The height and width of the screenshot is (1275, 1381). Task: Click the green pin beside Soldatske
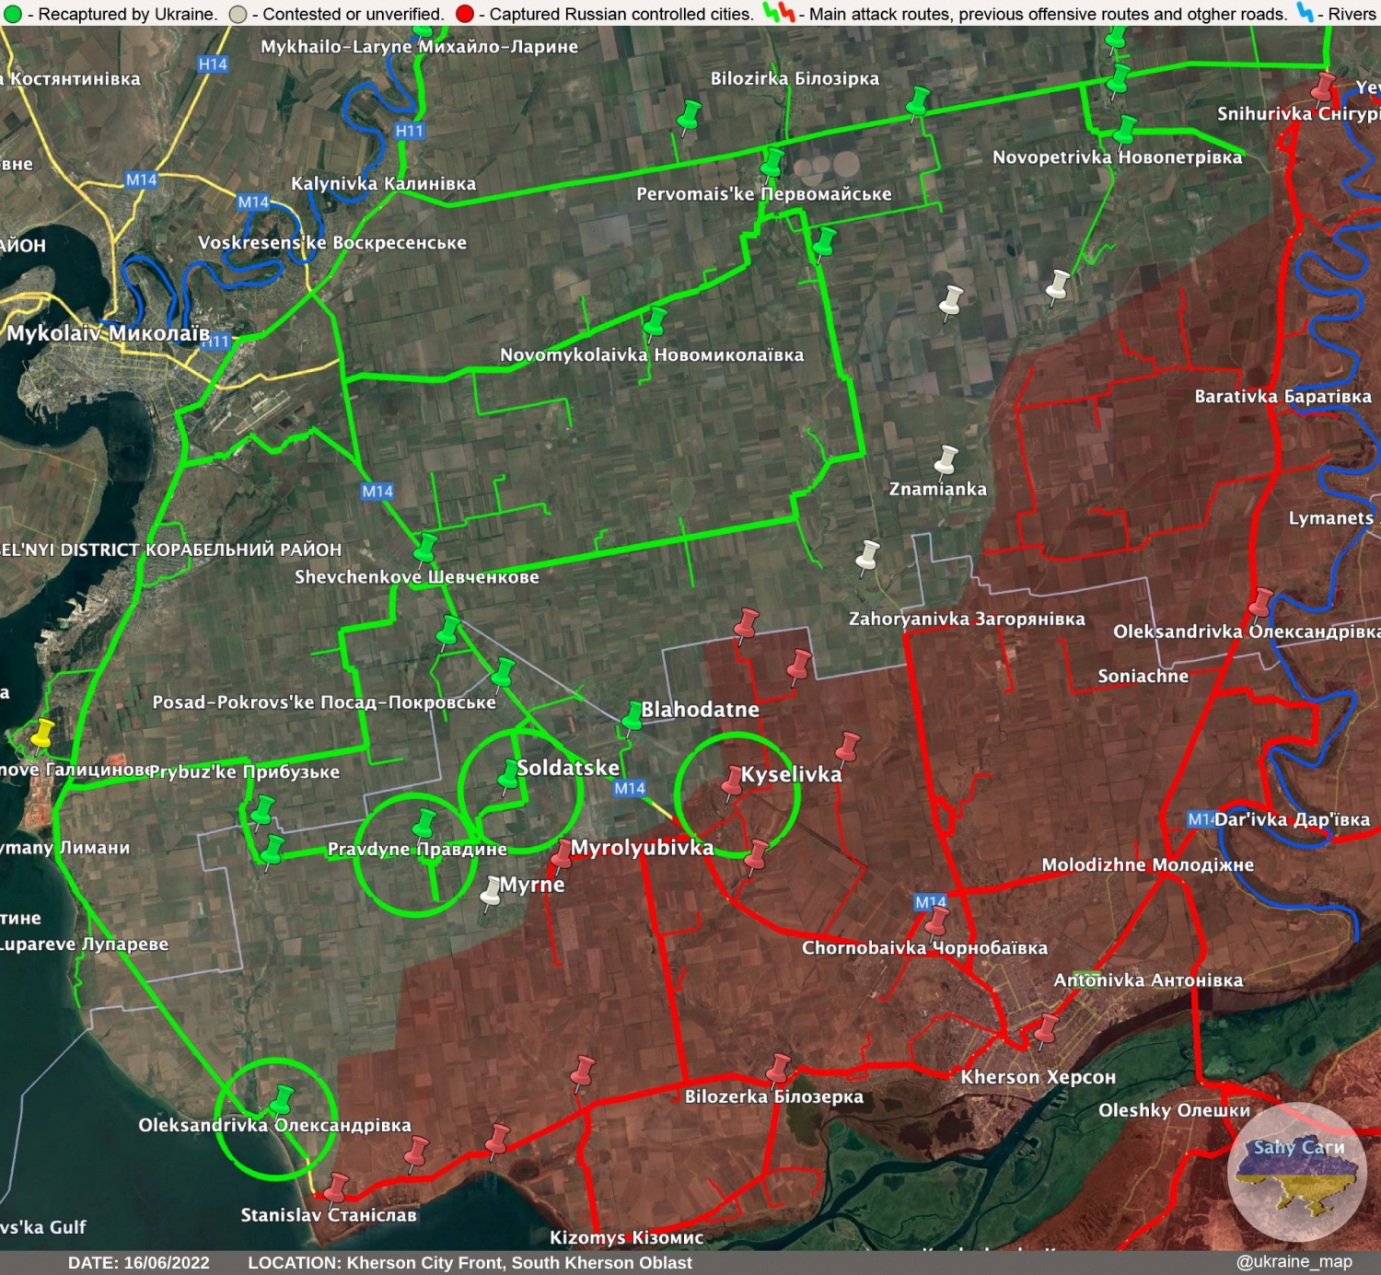click(x=509, y=773)
